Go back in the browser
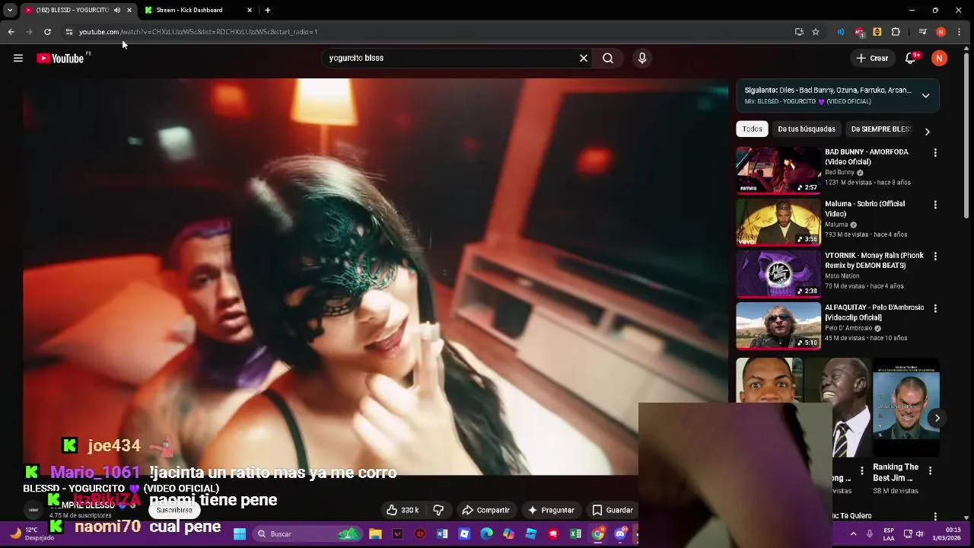The image size is (974, 548). click(x=11, y=32)
